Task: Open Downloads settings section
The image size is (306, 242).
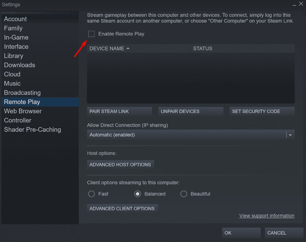Action: click(40, 65)
